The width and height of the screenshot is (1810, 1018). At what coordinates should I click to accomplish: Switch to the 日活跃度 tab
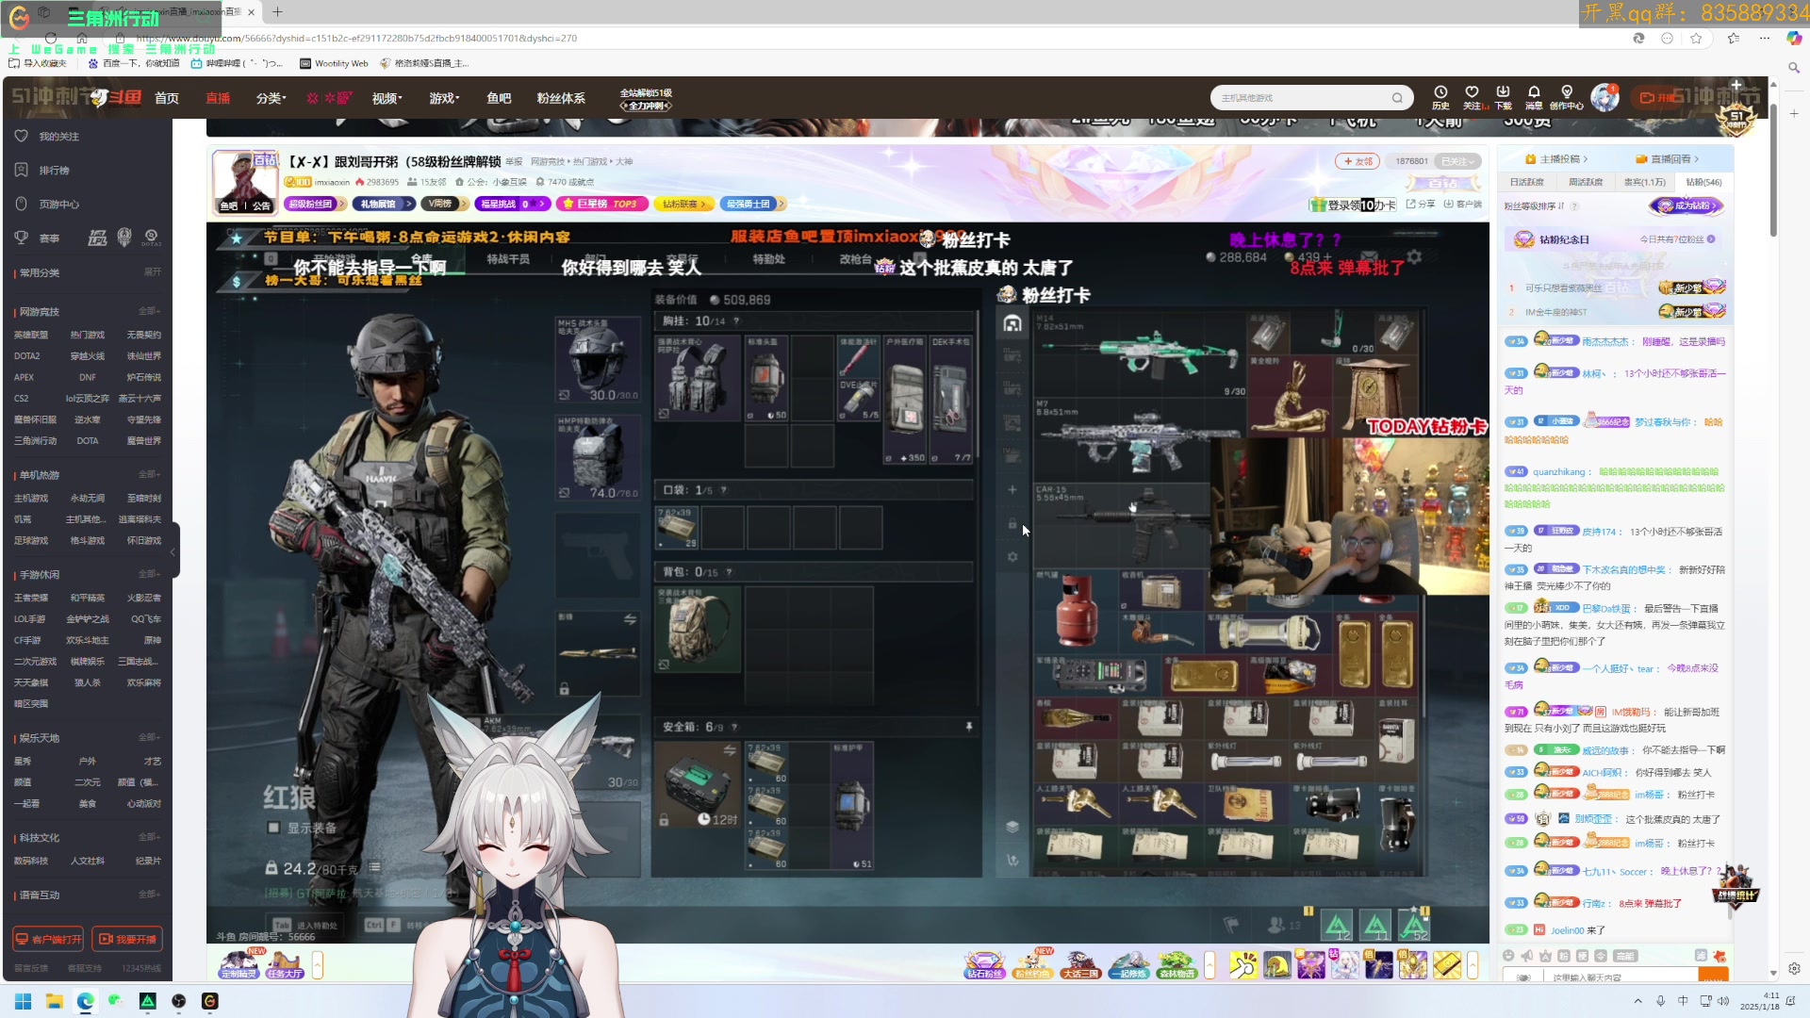coord(1526,183)
